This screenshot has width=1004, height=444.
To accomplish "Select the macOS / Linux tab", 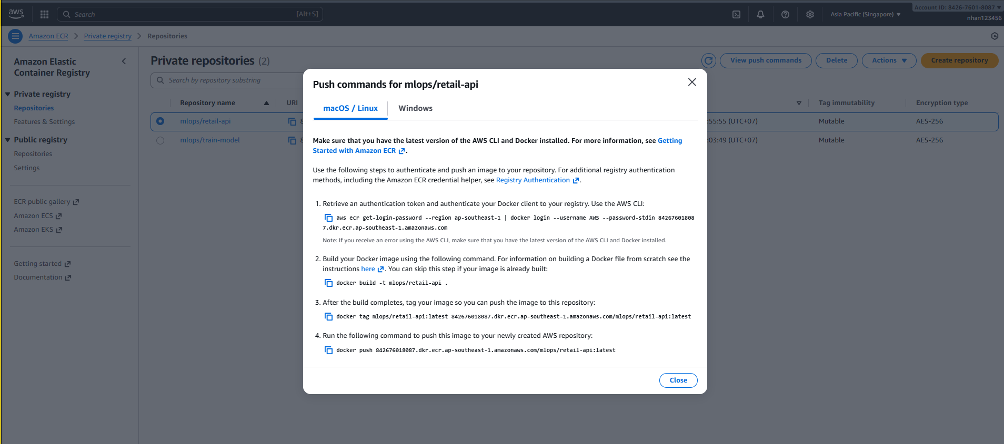I will [x=350, y=108].
